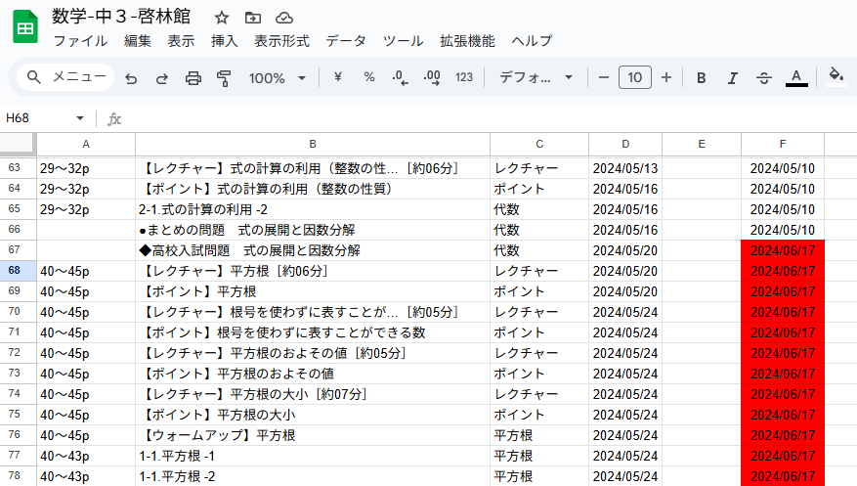Click the move to folder icon

tap(253, 18)
